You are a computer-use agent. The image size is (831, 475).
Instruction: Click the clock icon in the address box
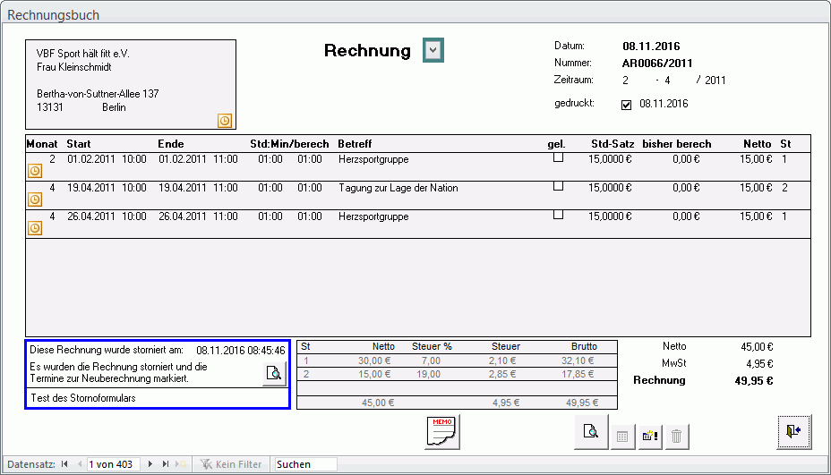point(225,120)
